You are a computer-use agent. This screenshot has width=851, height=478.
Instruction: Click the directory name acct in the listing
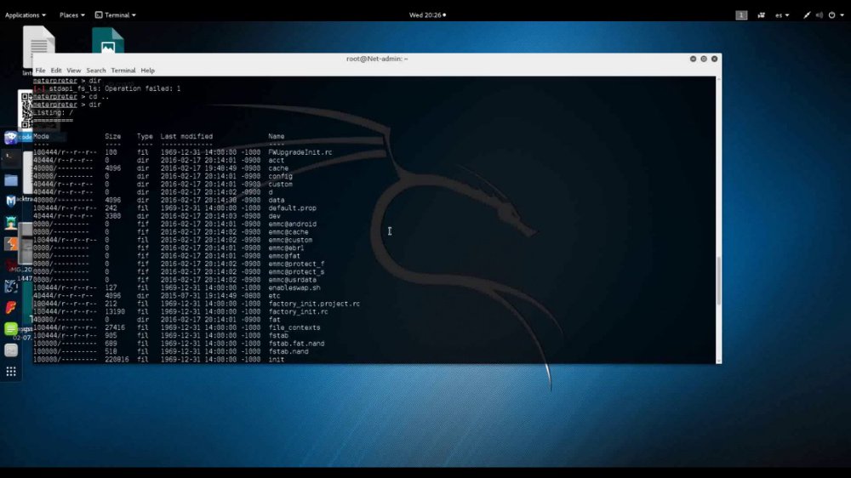277,161
